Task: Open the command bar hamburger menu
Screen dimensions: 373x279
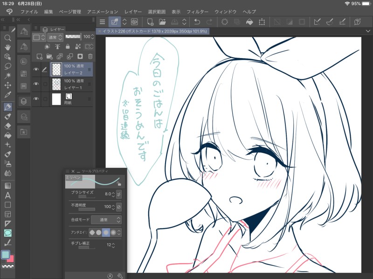Action: click(x=102, y=22)
